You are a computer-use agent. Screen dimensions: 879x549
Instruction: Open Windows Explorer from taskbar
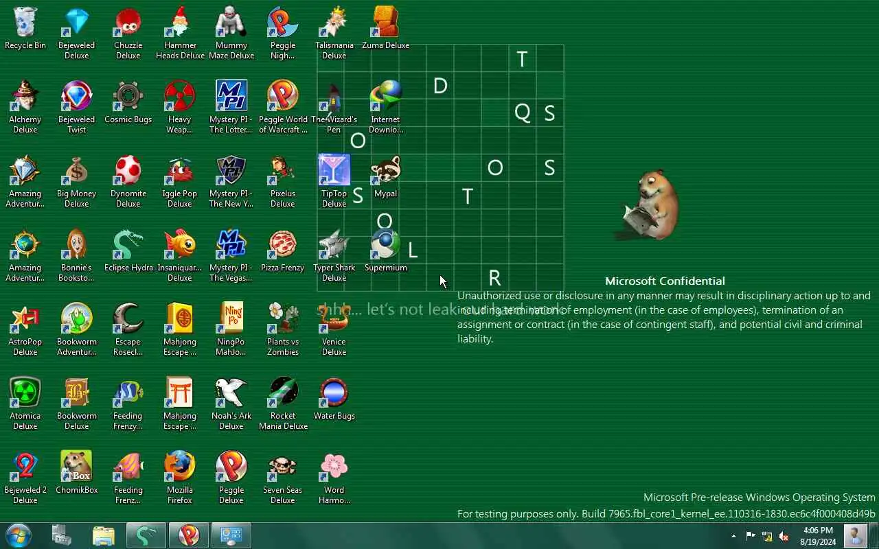[103, 536]
